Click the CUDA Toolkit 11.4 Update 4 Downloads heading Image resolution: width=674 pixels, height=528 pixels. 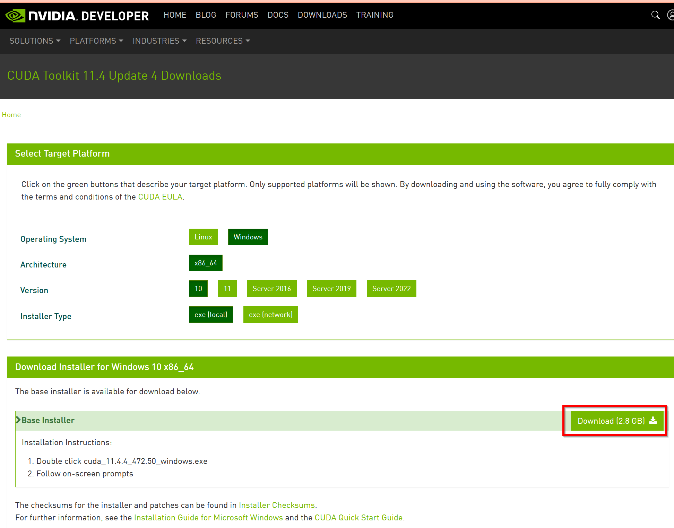click(114, 76)
